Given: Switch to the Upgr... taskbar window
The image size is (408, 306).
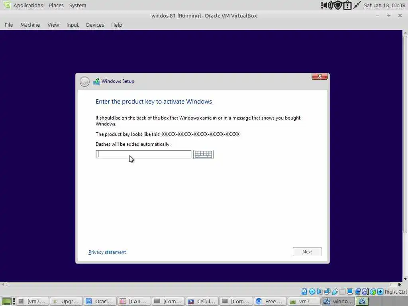Looking at the screenshot, I should tap(66, 301).
